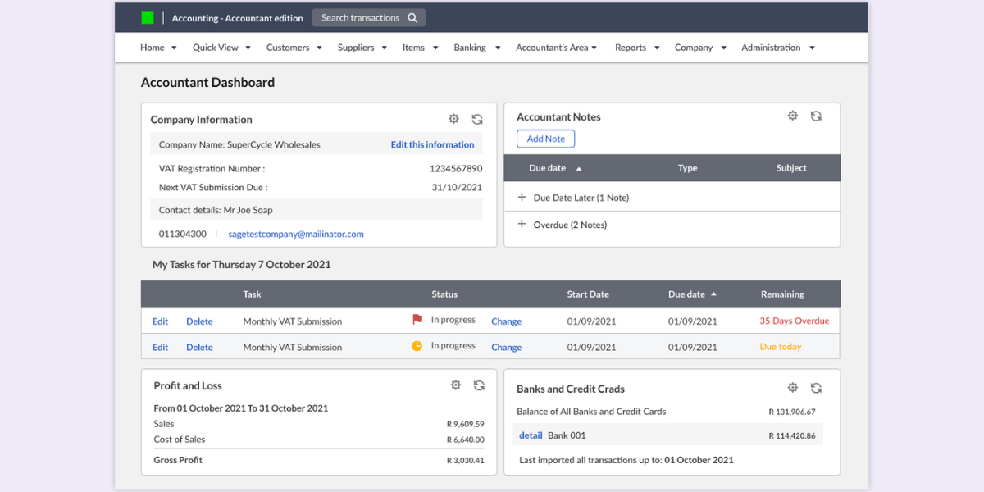Expand the Overdue notes group
The image size is (984, 492).
[x=522, y=224]
